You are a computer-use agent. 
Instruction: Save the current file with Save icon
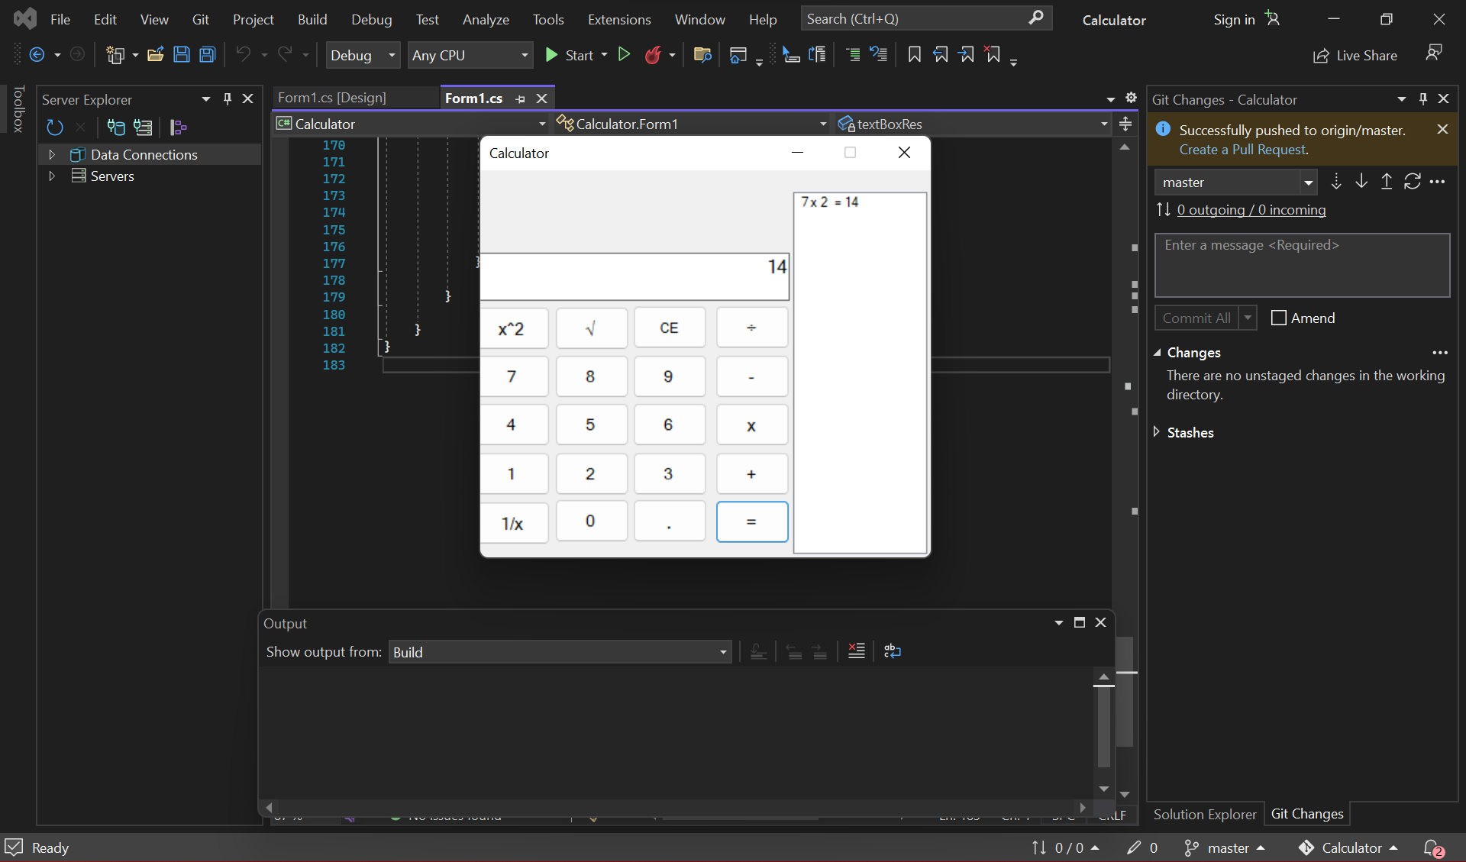(182, 54)
